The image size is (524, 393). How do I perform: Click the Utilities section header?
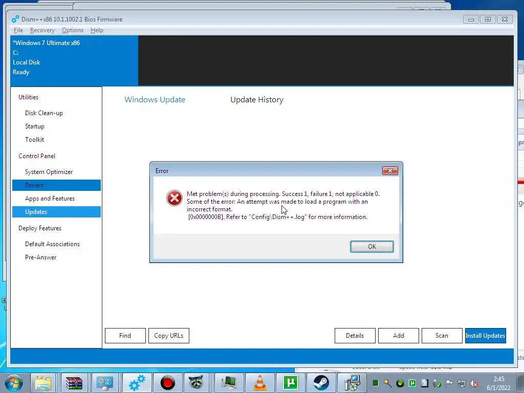tap(29, 97)
